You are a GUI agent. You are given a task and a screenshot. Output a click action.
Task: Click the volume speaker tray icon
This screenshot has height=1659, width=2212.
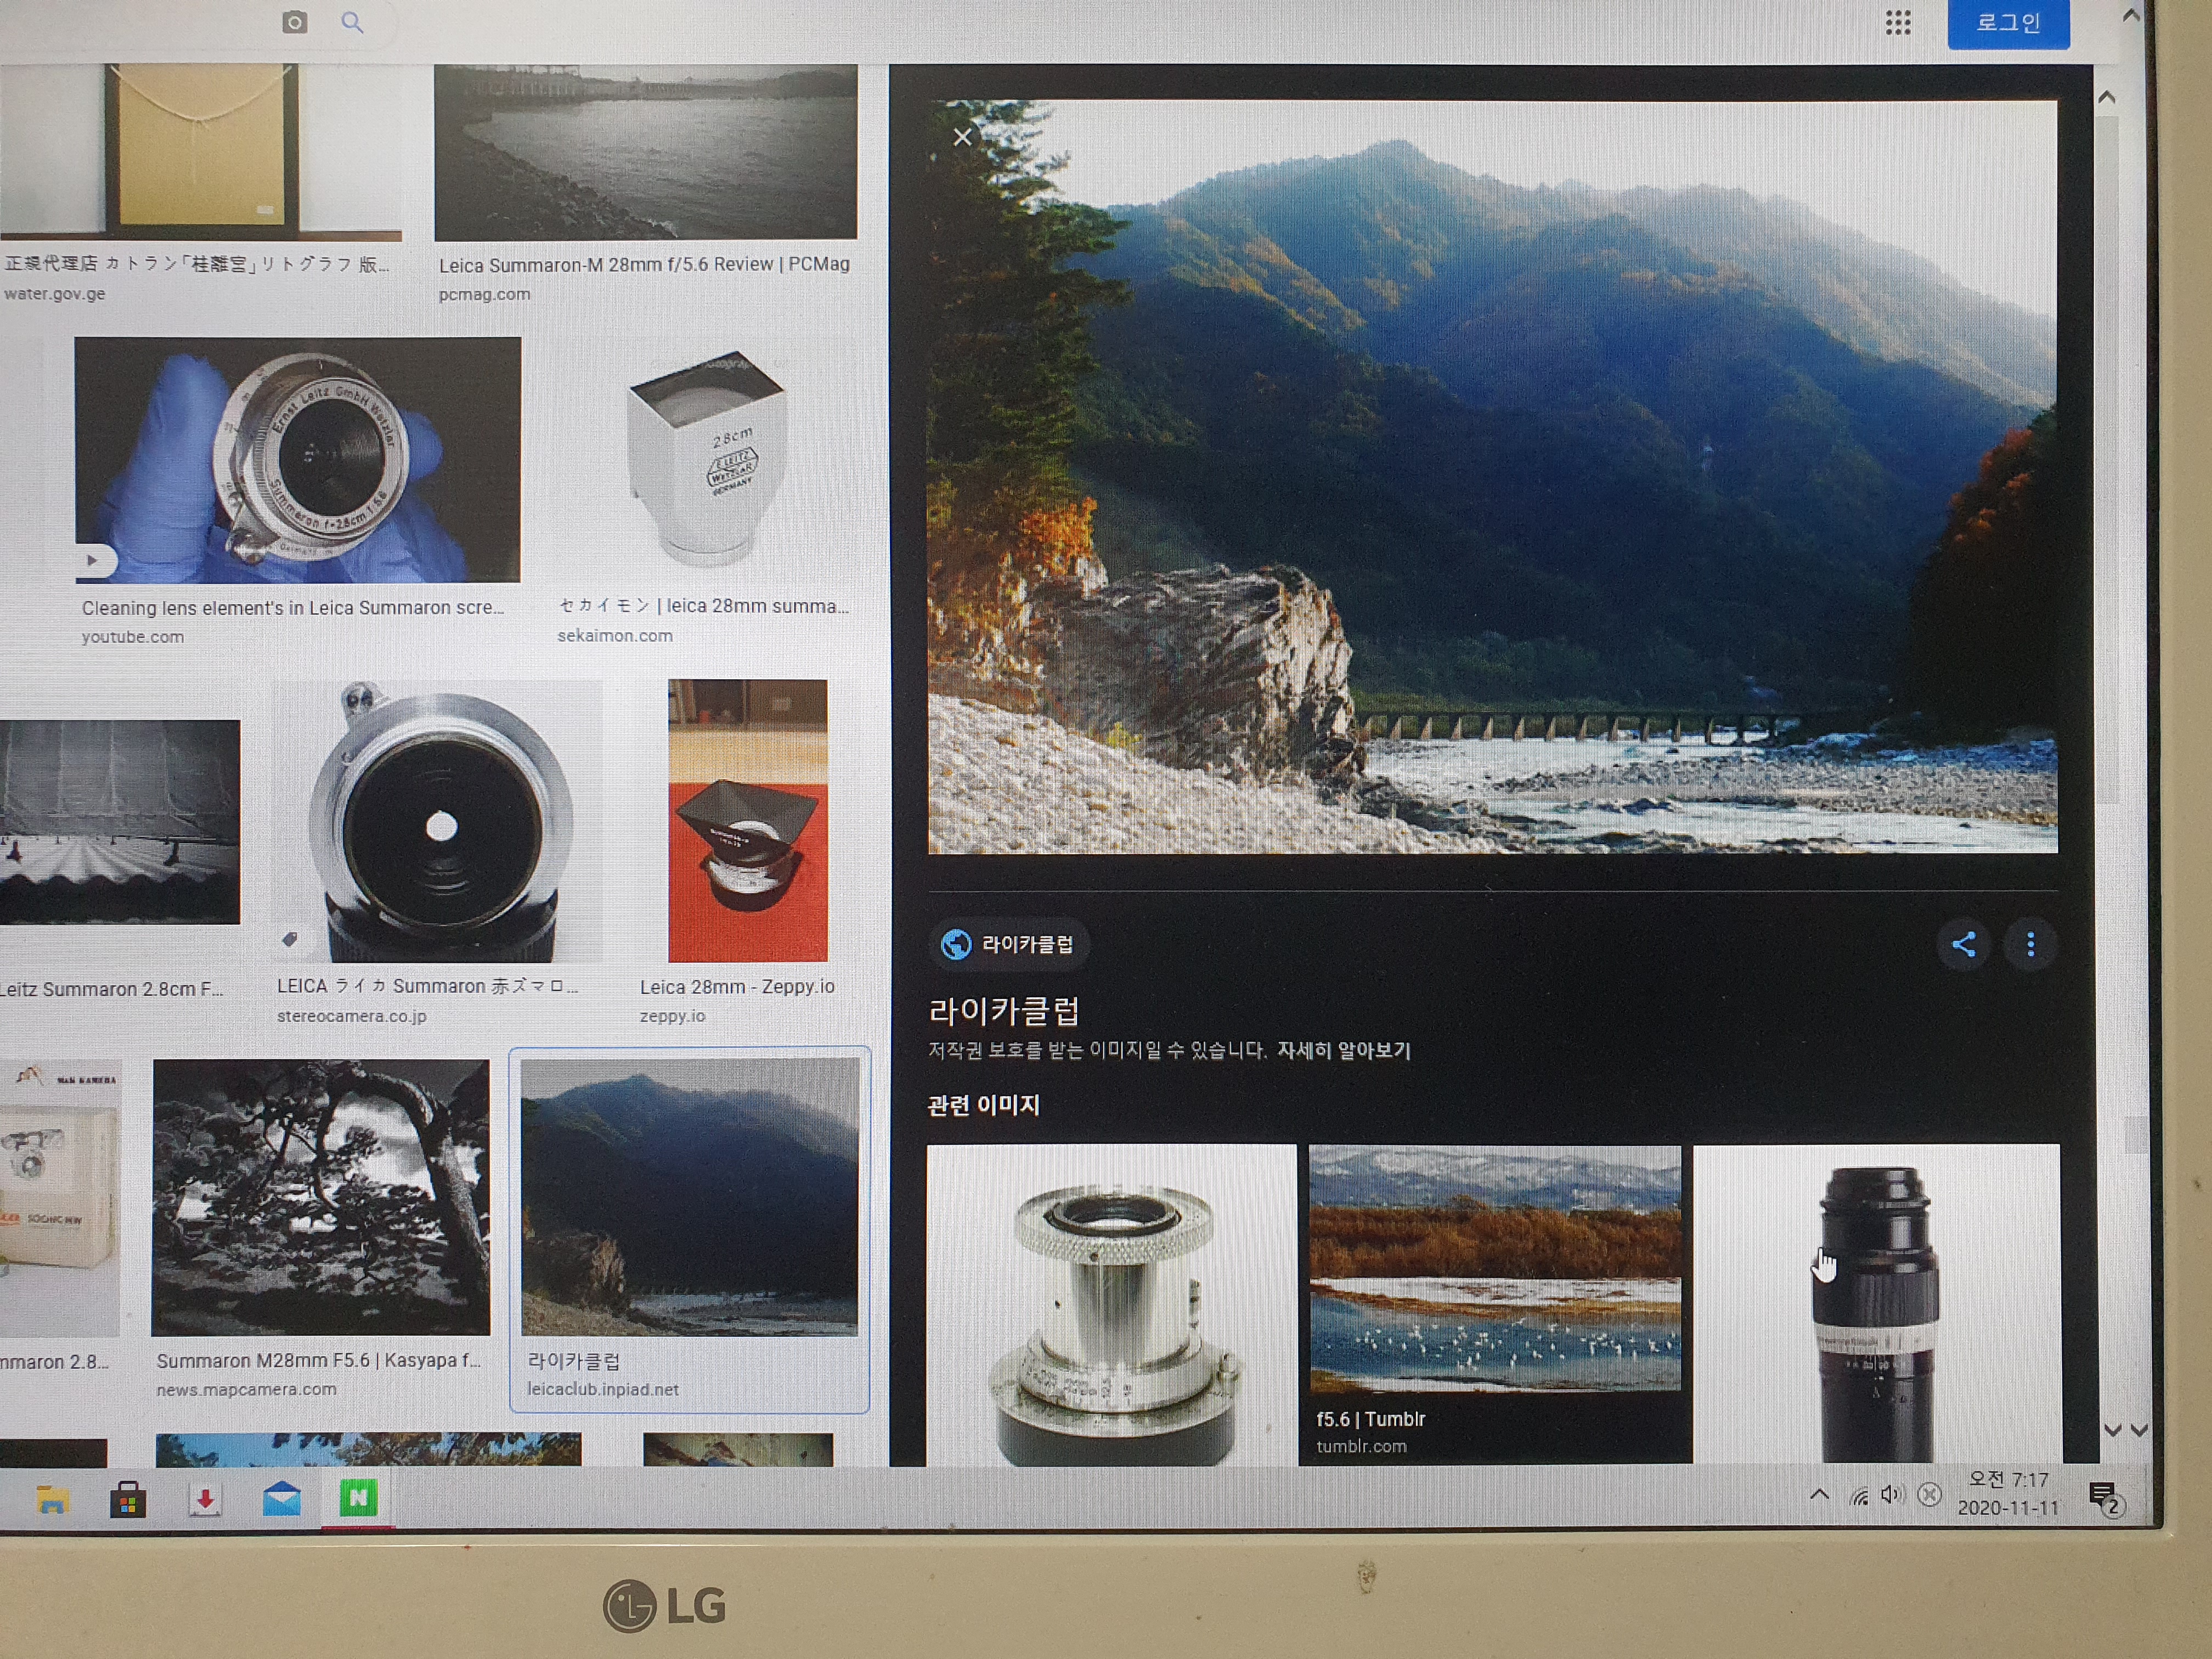1891,1495
